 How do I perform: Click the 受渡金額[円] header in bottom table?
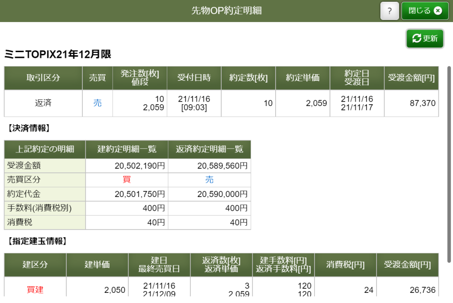tap(407, 265)
